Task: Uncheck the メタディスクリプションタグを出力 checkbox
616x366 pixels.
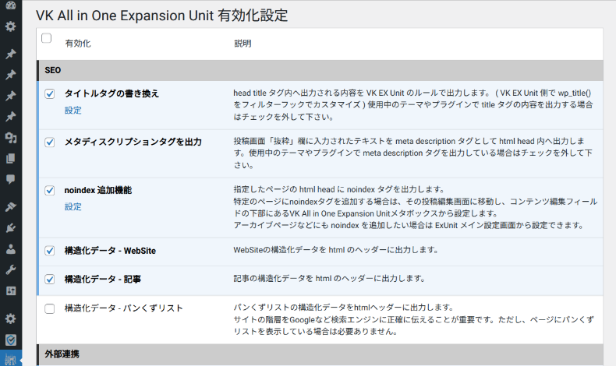Action: (49, 142)
